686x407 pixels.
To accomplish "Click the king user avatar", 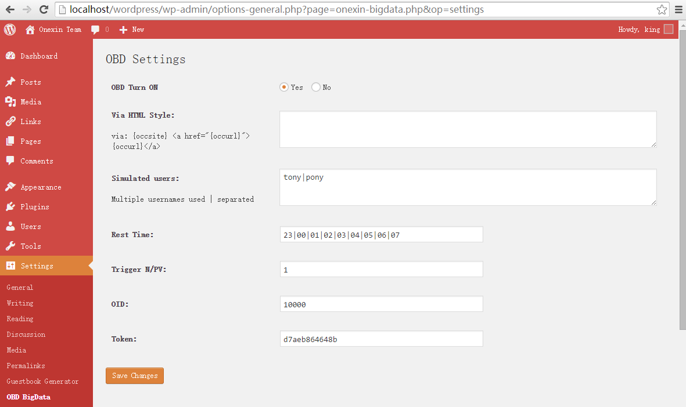I will (x=669, y=29).
